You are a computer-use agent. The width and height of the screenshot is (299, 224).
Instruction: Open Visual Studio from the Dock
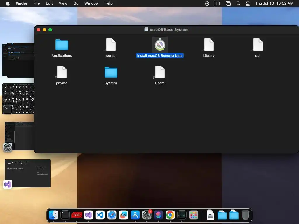point(88,215)
